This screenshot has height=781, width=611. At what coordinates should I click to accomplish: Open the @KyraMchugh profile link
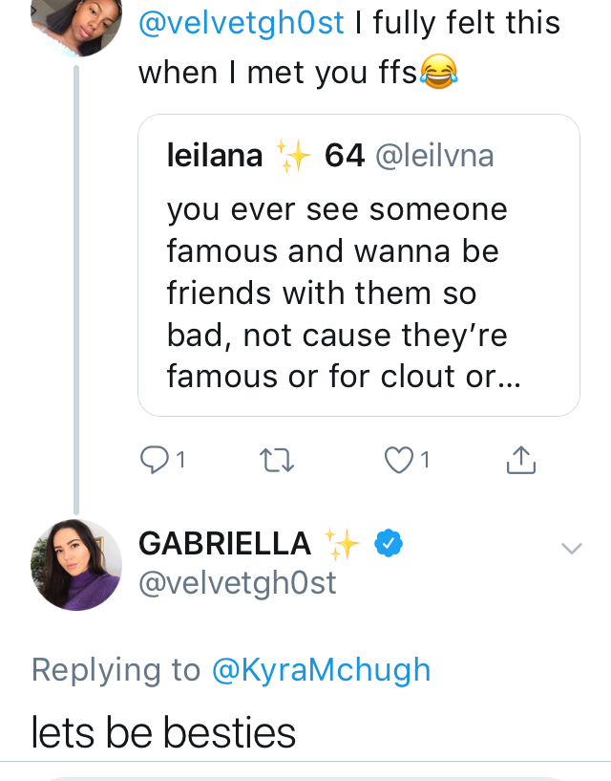(322, 670)
